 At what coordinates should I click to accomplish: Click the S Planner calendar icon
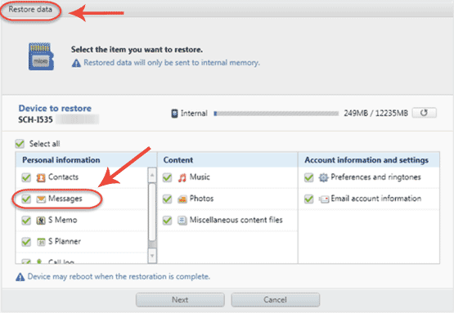tap(41, 242)
